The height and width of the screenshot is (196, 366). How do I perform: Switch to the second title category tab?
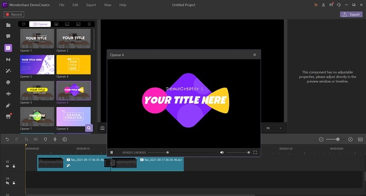pyautogui.click(x=56, y=24)
